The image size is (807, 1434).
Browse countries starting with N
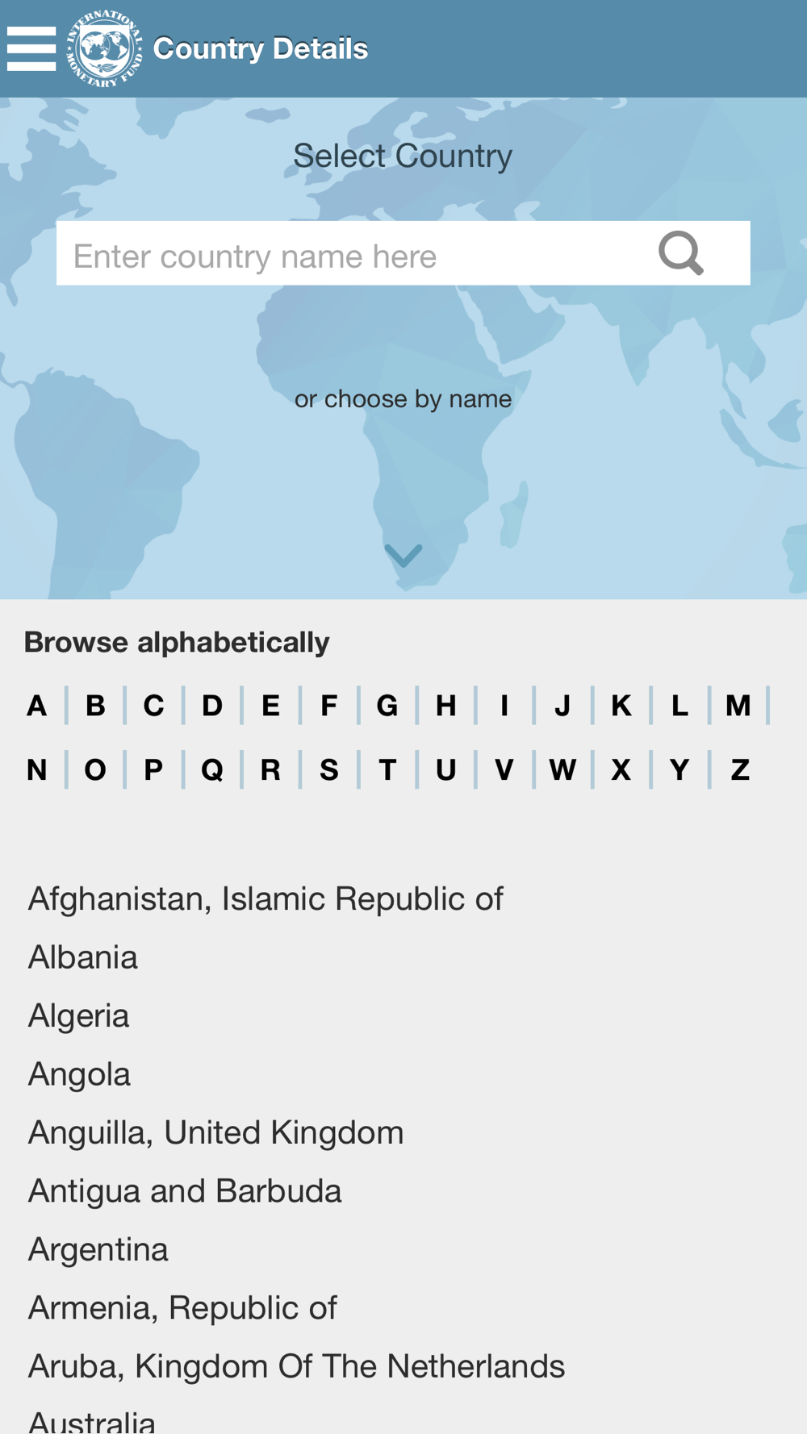click(36, 770)
